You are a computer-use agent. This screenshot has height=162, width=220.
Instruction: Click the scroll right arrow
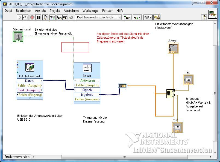point(210,157)
